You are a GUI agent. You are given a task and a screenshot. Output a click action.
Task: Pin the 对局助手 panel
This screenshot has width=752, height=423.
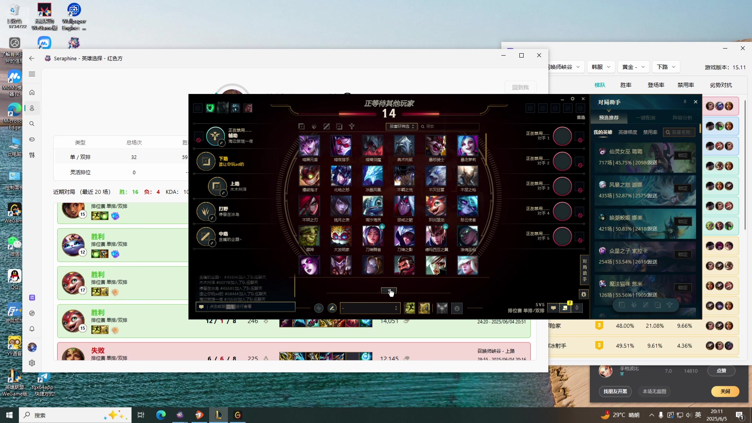pos(685,102)
